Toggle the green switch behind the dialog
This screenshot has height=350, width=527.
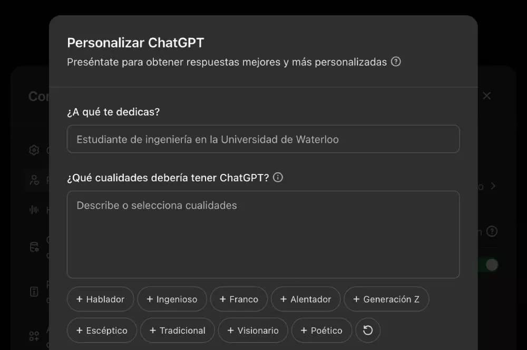[488, 265]
